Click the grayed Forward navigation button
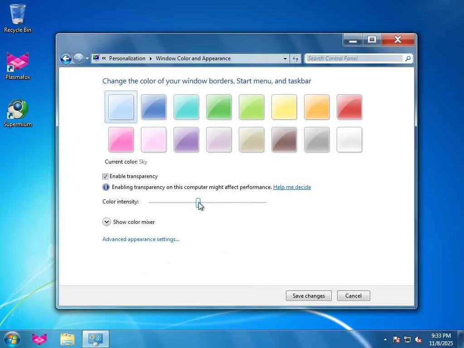This screenshot has height=348, width=464. (78, 58)
